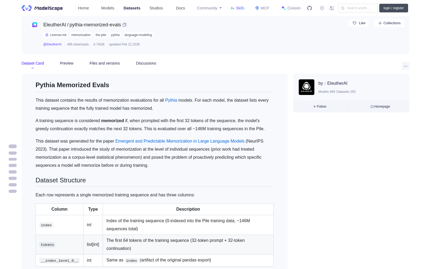431x269 pixels.
Task: Open the GitHub icon link
Action: [x=310, y=8]
